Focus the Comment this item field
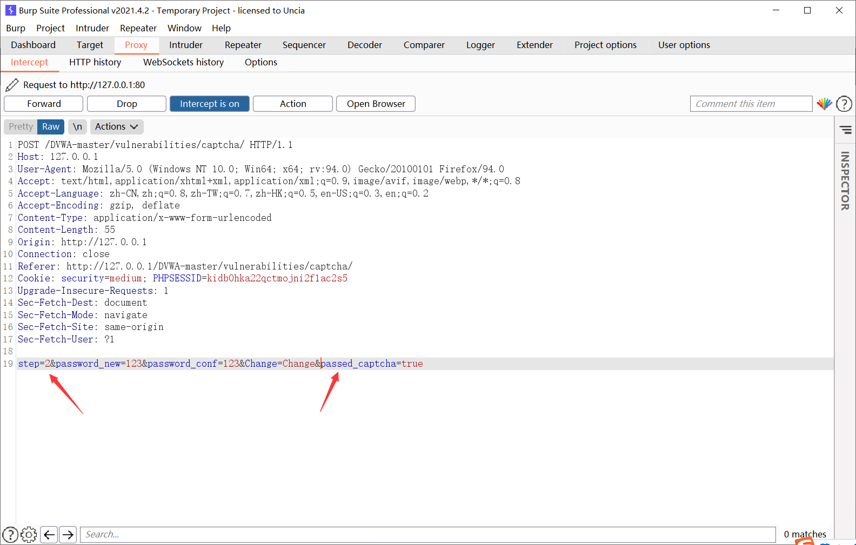 tap(751, 104)
